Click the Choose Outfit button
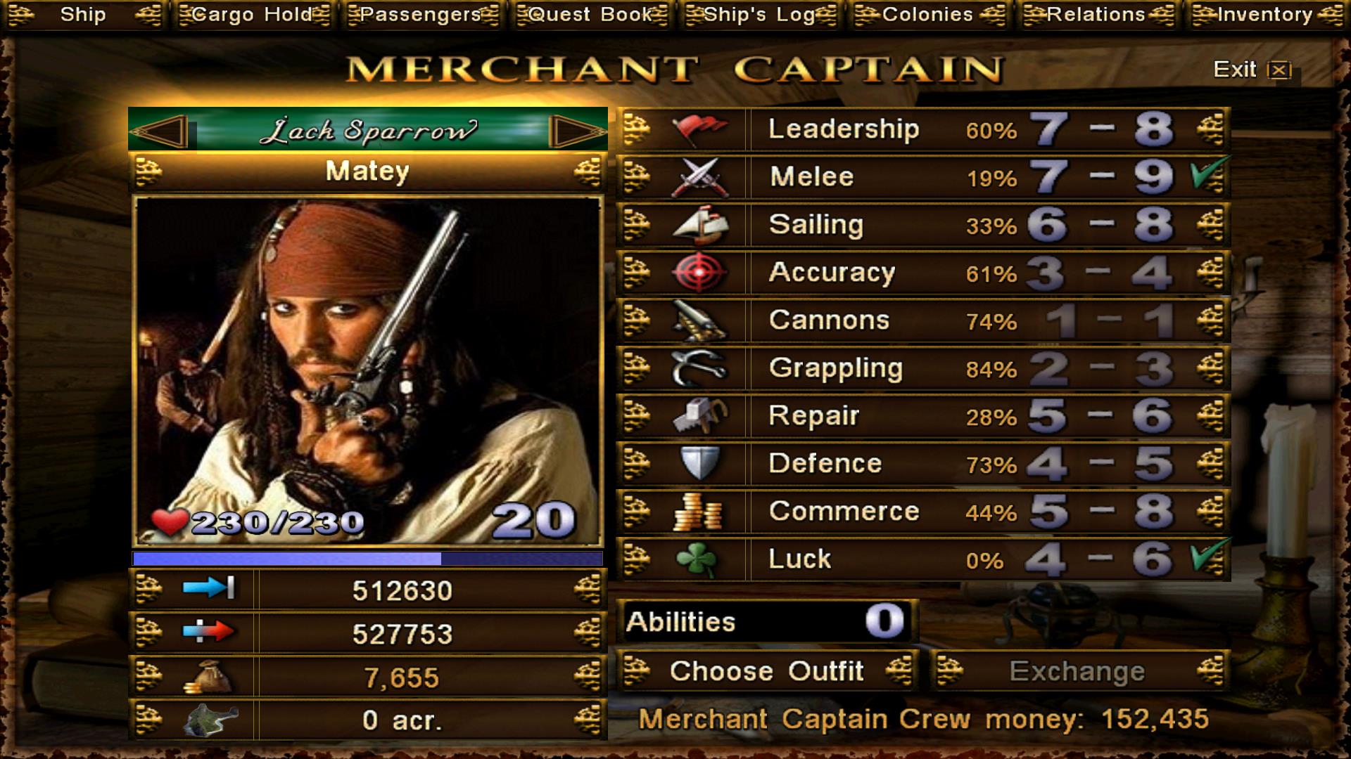The width and height of the screenshot is (1351, 759). coord(767,671)
